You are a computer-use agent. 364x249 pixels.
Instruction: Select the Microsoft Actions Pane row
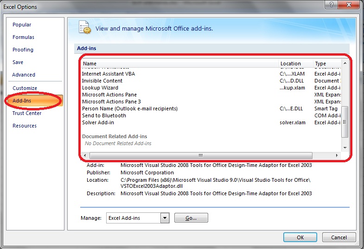pos(211,95)
